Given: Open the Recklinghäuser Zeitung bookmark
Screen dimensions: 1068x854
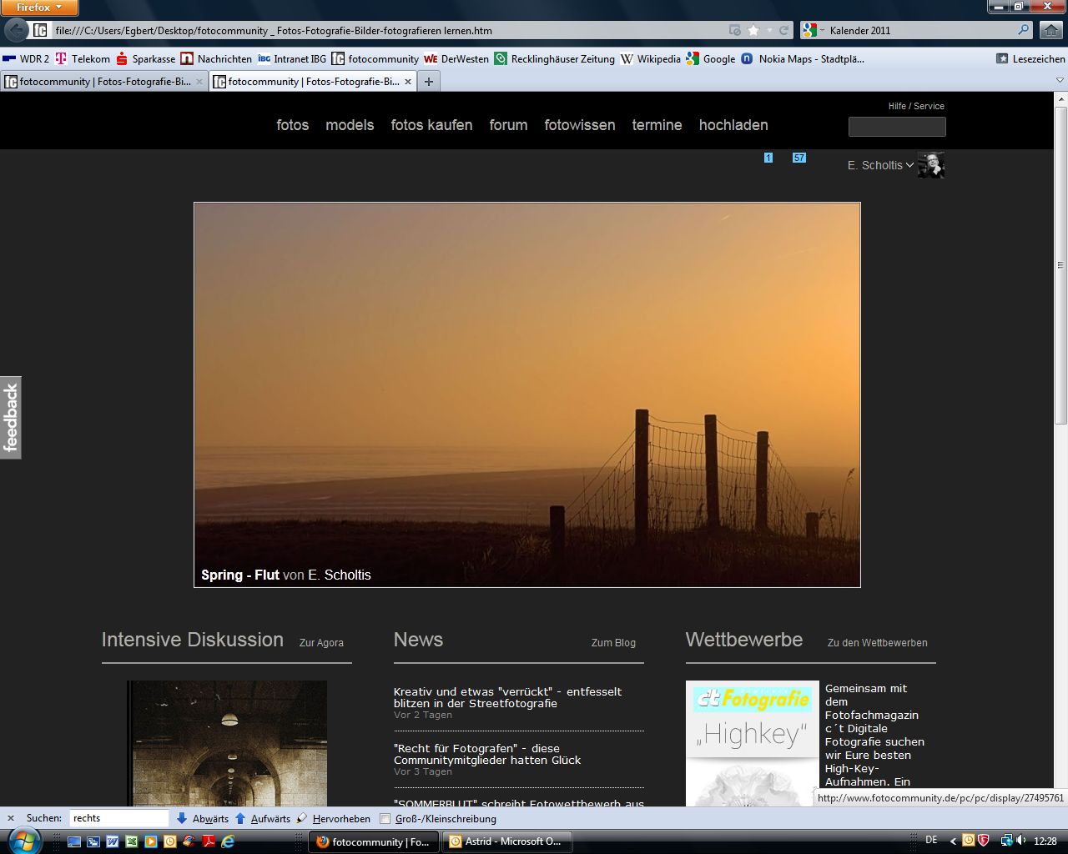Looking at the screenshot, I should click(554, 58).
